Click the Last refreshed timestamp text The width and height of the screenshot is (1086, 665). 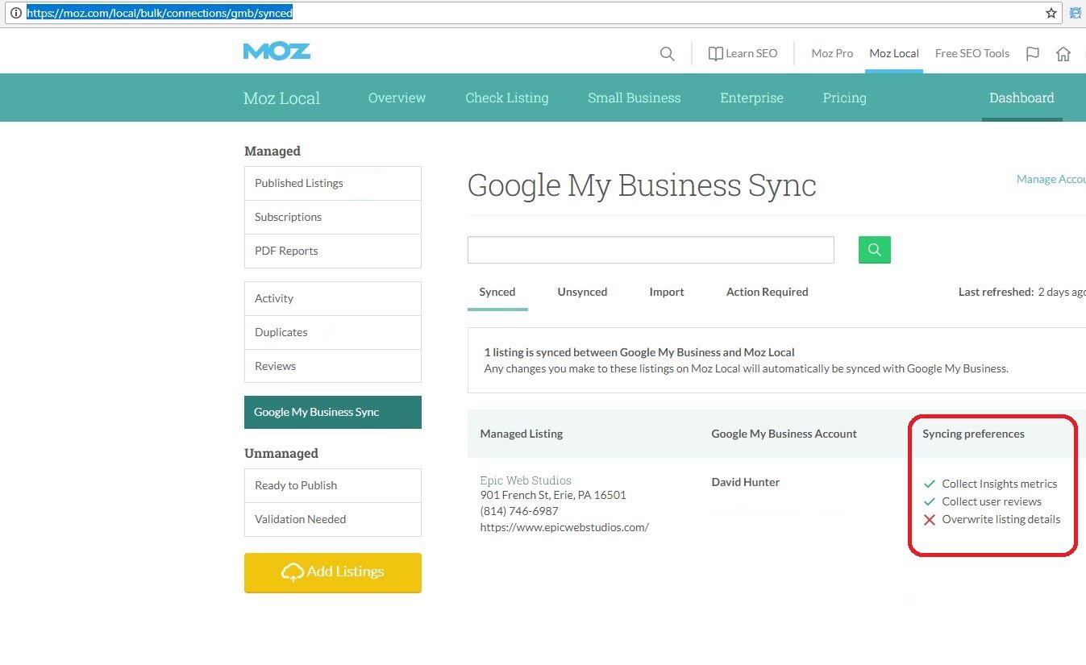coord(1022,292)
